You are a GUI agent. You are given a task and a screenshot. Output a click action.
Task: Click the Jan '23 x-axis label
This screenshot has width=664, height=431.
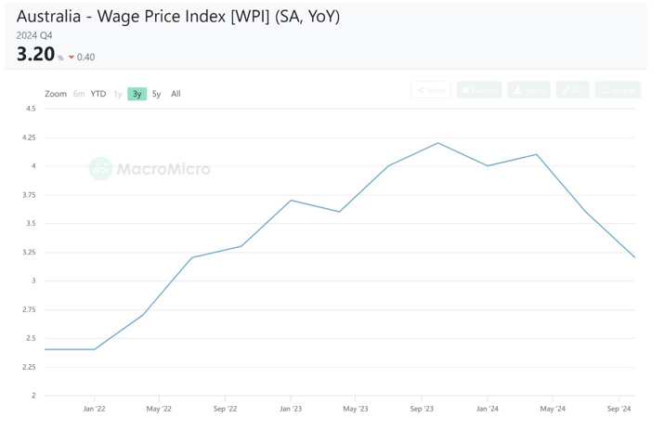pyautogui.click(x=291, y=409)
